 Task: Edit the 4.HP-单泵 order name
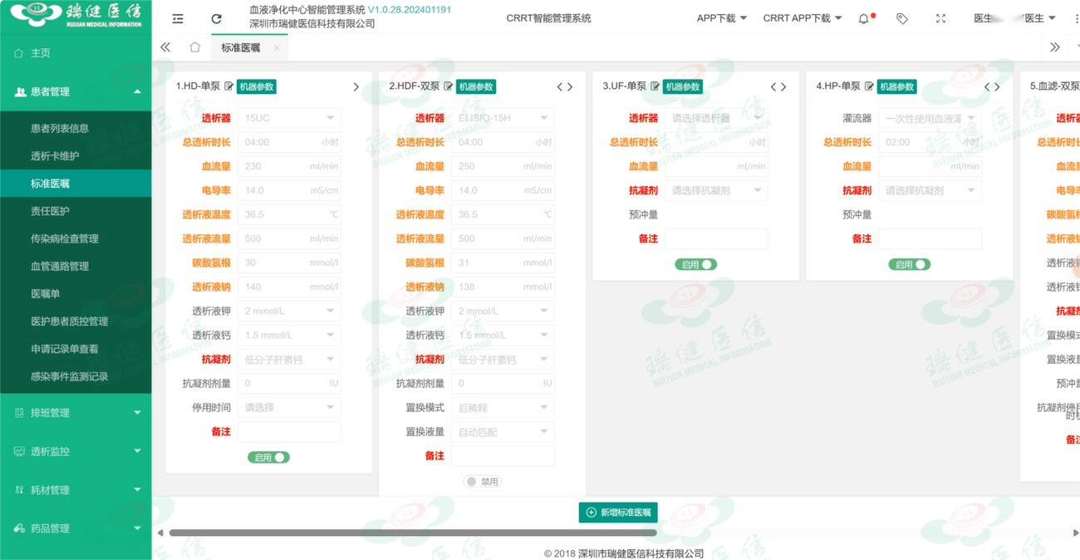(x=870, y=86)
